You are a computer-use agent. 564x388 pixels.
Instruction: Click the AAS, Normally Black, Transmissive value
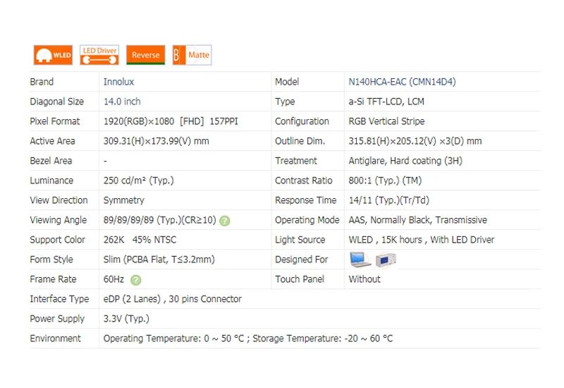click(417, 220)
